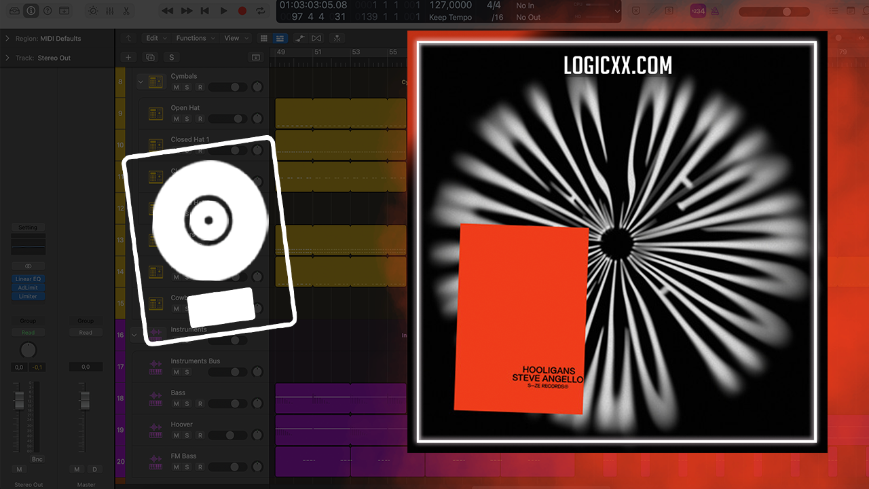Click the grid view icon beside View

263,38
